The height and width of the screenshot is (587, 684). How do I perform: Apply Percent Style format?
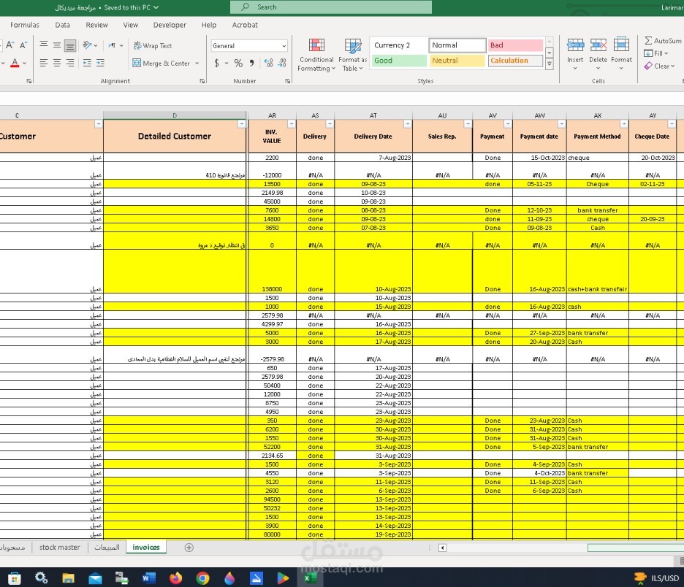(x=238, y=64)
